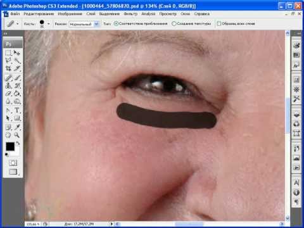Screen dimensions: 304x228
Task: Select the Lasso tool
Action: (8, 61)
